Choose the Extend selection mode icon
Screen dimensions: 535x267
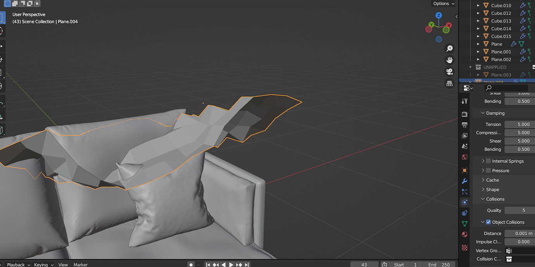(x=14, y=3)
